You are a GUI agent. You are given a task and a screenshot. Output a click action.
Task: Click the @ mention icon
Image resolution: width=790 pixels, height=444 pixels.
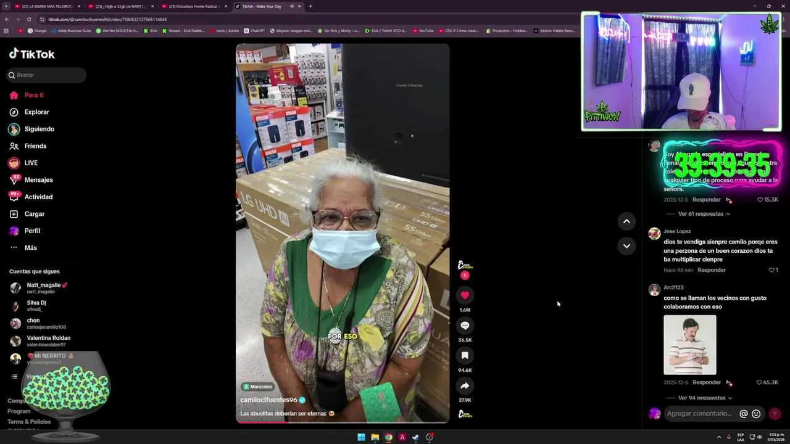point(744,414)
